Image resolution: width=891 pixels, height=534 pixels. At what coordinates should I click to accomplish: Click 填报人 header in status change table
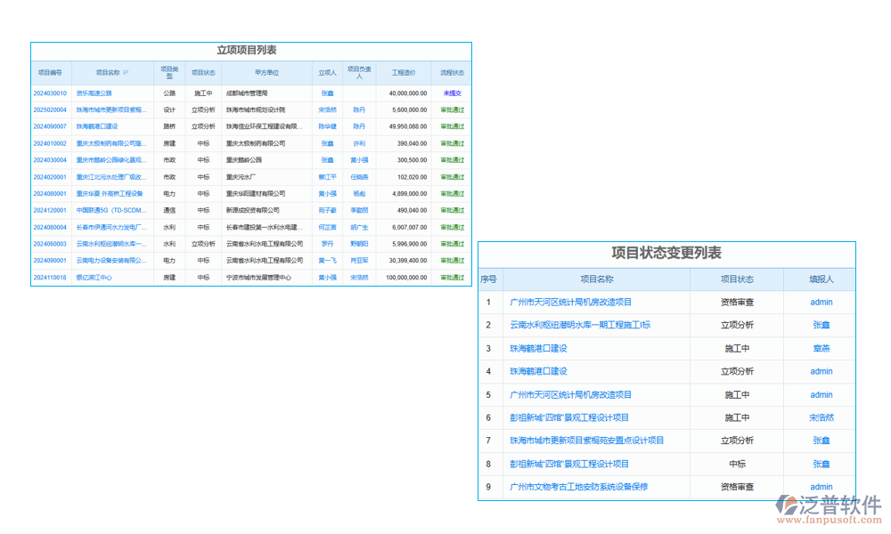(821, 279)
